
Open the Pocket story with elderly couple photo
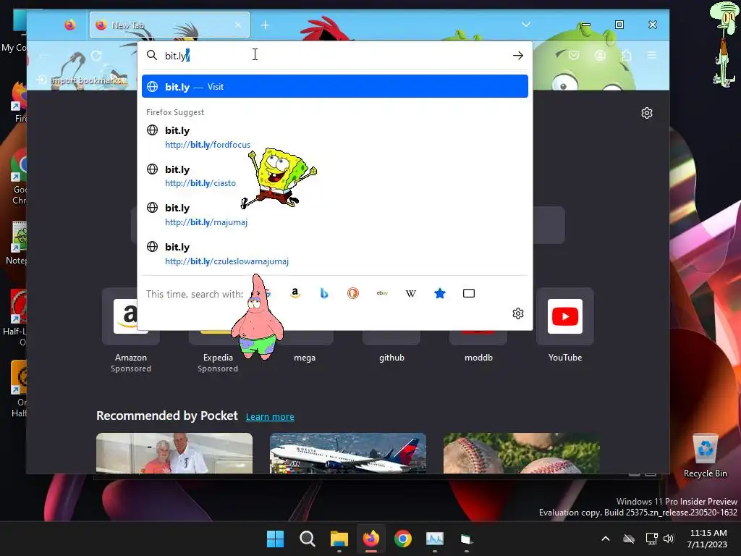174,453
